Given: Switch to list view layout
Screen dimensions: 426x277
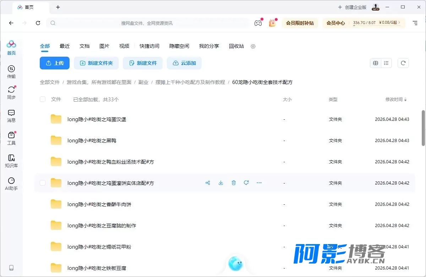Looking at the screenshot, I should pyautogui.click(x=386, y=63).
